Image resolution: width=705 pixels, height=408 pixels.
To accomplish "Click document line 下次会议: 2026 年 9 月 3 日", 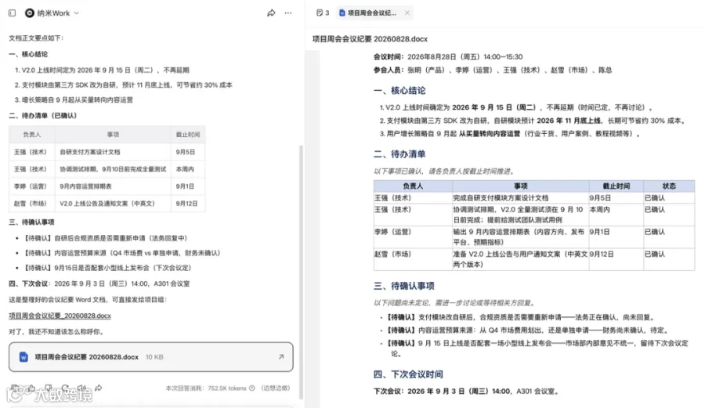I will (466, 392).
